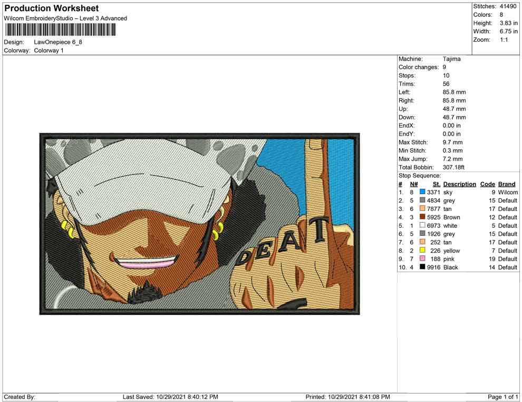Click the barcode under the title

(x=60, y=30)
